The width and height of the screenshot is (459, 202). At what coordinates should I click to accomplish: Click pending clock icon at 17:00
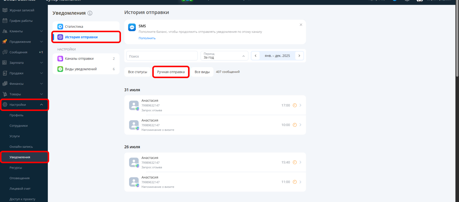click(295, 105)
